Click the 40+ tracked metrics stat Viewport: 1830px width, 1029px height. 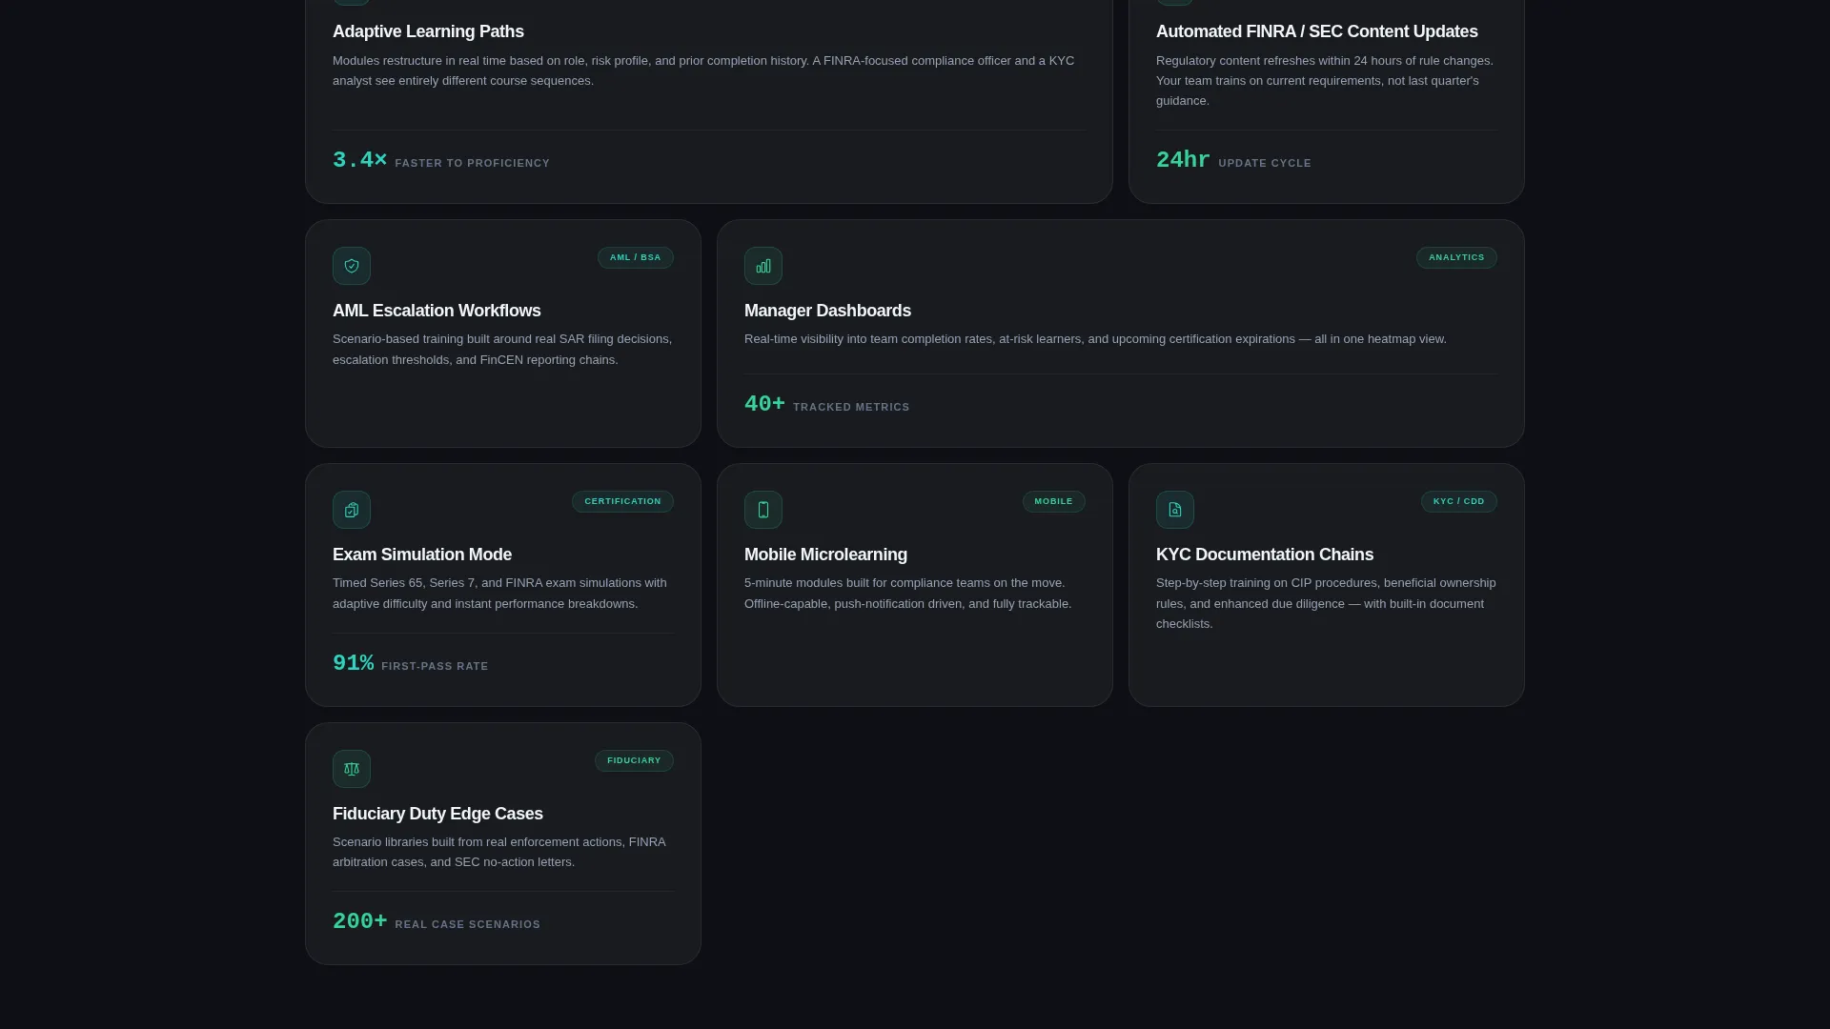point(826,405)
